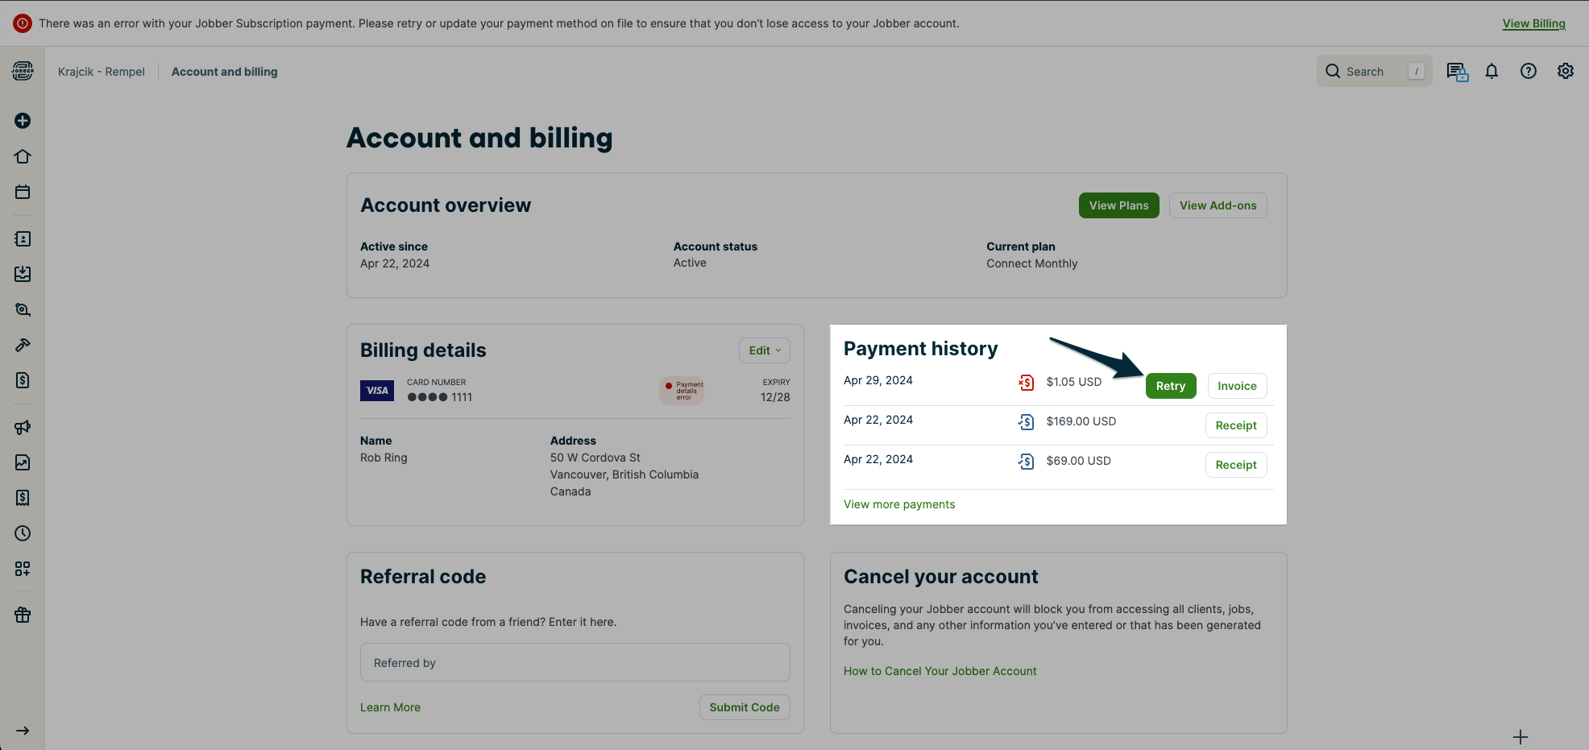Open the Clients contact book icon
1589x750 pixels.
[x=23, y=238]
